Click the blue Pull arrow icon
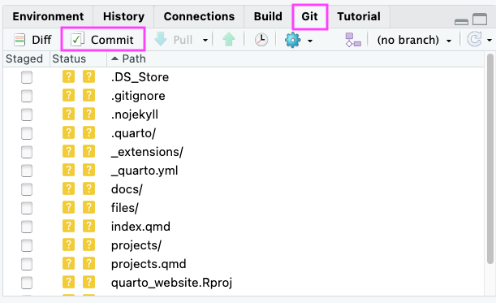 pos(161,39)
